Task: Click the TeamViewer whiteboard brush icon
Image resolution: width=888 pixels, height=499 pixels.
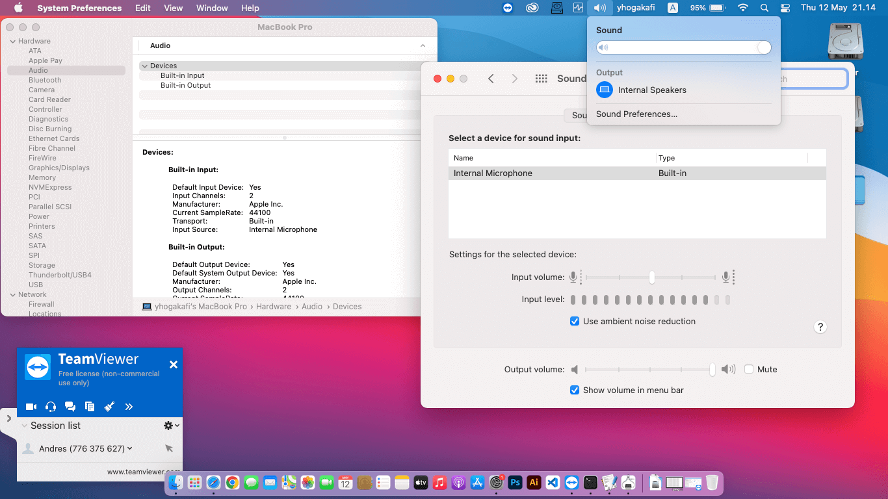Action: point(109,407)
